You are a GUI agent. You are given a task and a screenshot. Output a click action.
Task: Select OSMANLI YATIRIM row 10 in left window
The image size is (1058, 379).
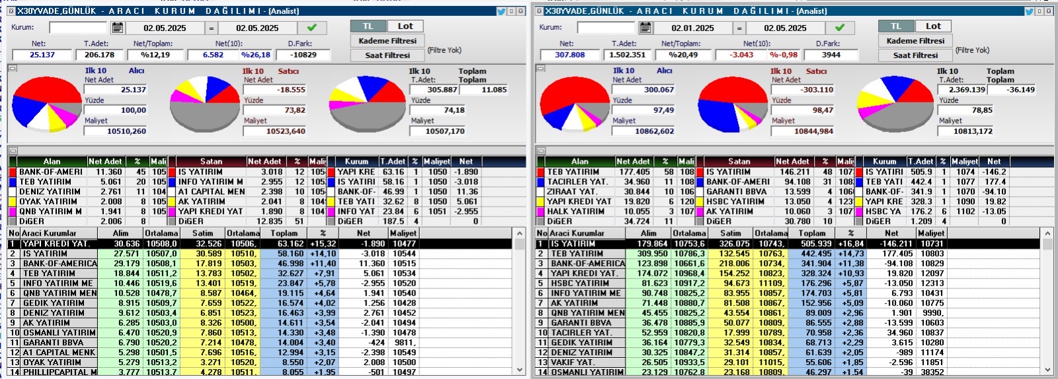click(x=260, y=333)
